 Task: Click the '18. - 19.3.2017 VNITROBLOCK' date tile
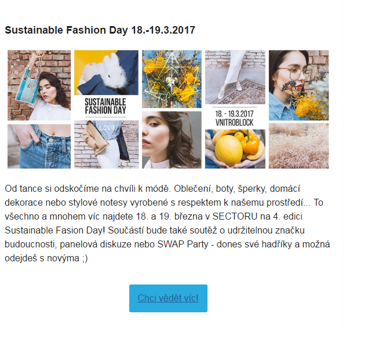pos(235,117)
